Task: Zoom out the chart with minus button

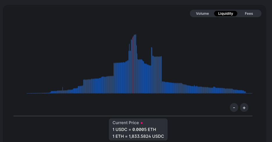Action: [234, 108]
